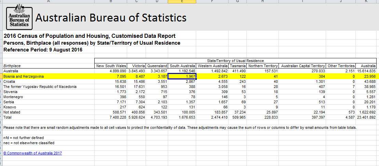This screenshot has width=379, height=166.
Task: Click the 2016 Census report title cell
Action: (89, 36)
